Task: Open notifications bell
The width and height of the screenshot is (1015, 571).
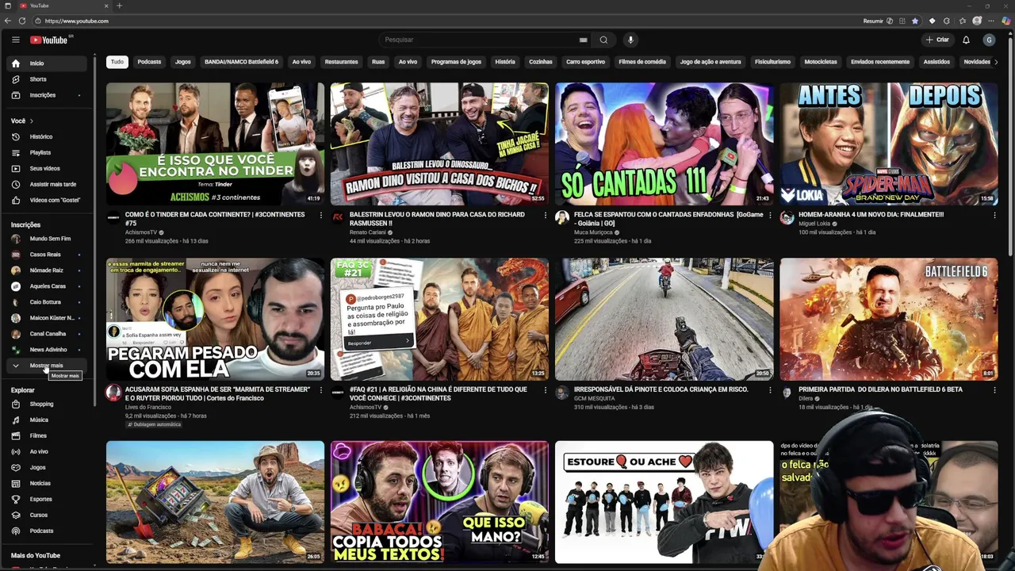Action: [966, 40]
